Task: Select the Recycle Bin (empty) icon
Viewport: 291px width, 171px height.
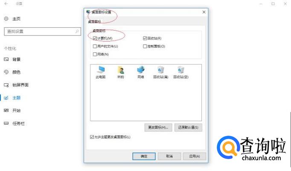Action: pyautogui.click(x=181, y=70)
